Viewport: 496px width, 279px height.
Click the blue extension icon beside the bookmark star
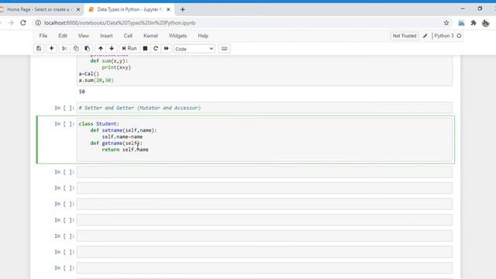pyautogui.click(x=462, y=22)
